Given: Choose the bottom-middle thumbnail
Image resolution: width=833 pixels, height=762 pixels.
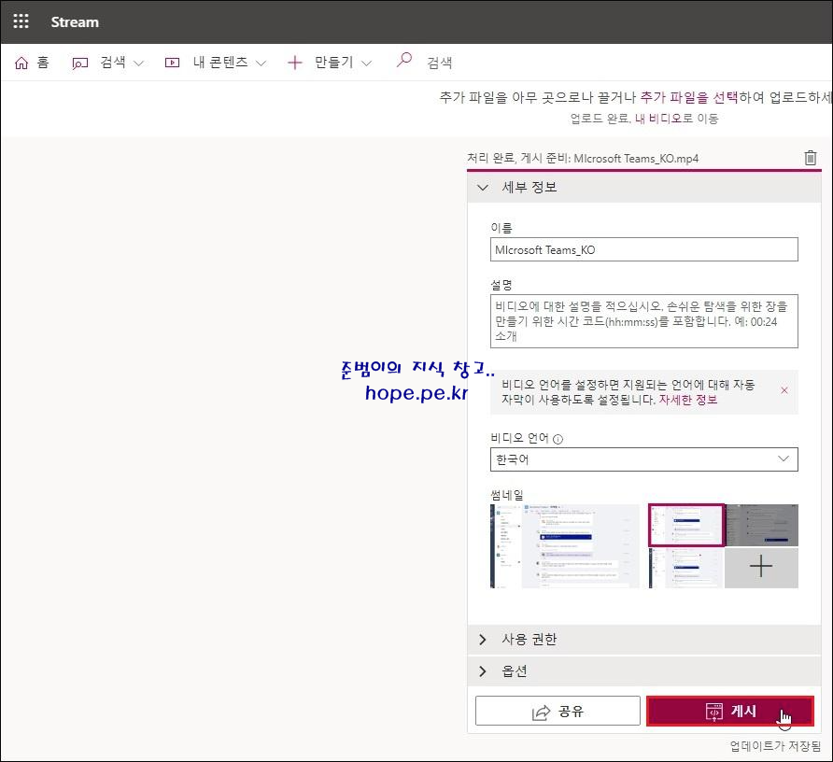Looking at the screenshot, I should 685,568.
